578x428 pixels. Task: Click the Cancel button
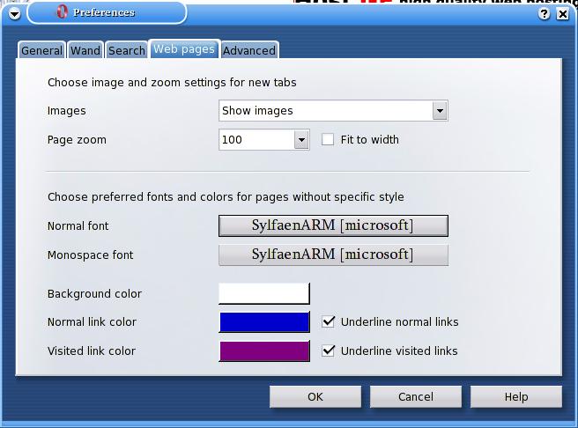click(416, 396)
